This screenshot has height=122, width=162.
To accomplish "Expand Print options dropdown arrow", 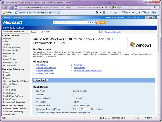I will [x=119, y=13].
